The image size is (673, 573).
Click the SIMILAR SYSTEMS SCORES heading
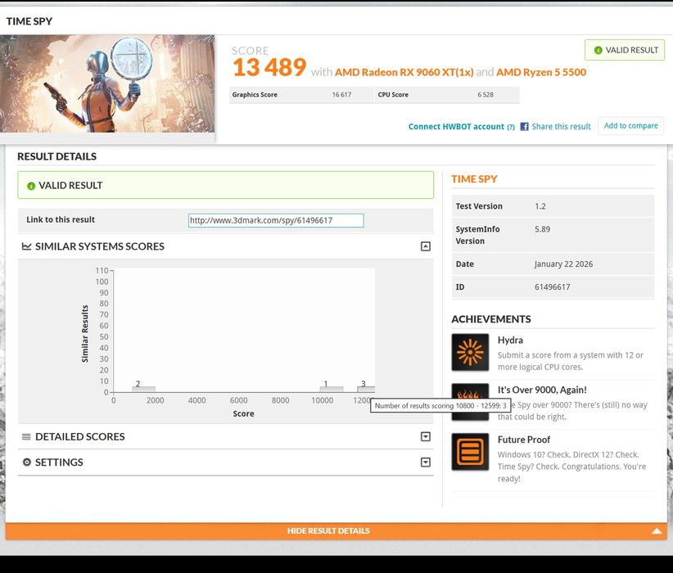100,246
